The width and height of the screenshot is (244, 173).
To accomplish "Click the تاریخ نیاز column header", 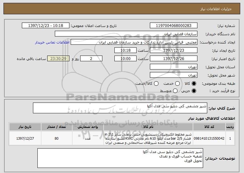I will (25, 127).
